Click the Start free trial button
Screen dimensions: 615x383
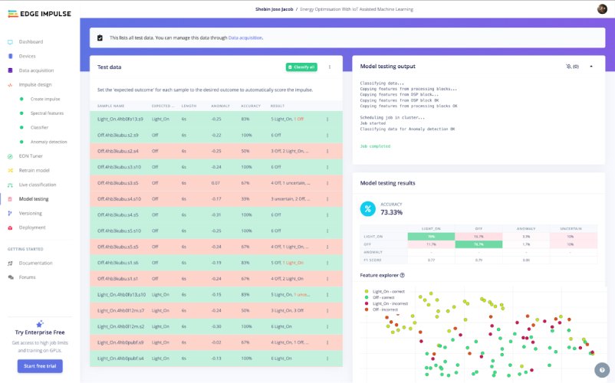(40, 366)
